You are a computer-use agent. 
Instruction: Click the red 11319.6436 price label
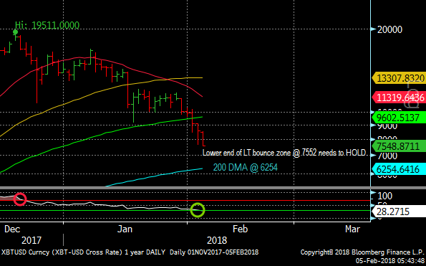399,98
